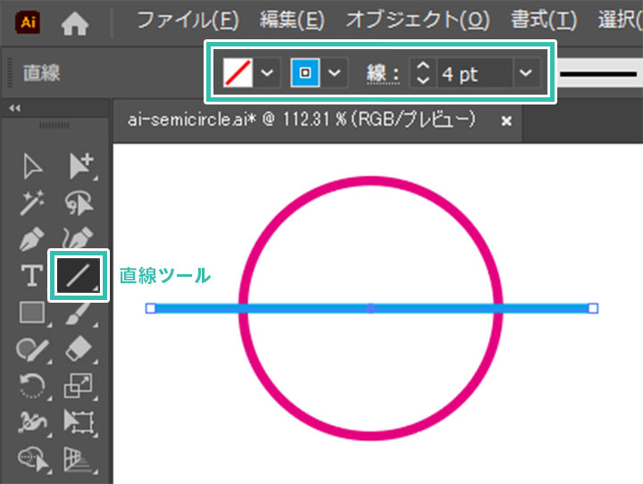This screenshot has height=484, width=643.
Task: Choose the Rectangle tool
Action: [x=33, y=313]
